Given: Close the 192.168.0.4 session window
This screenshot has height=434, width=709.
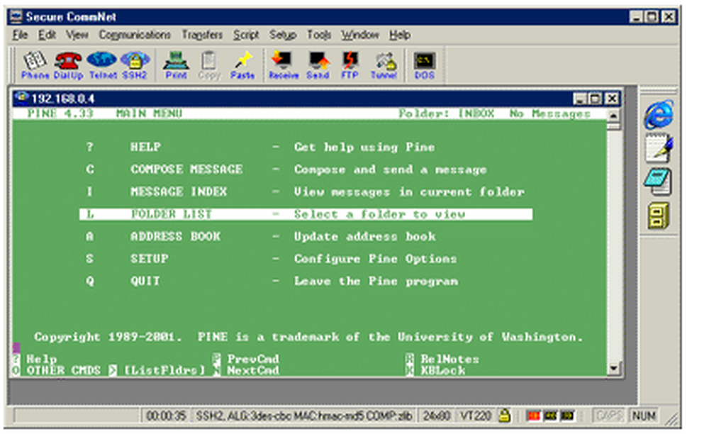Looking at the screenshot, I should (612, 98).
